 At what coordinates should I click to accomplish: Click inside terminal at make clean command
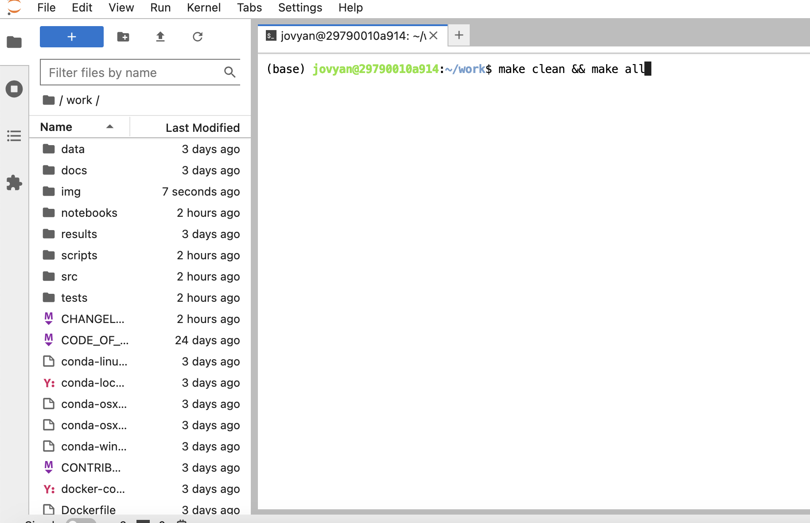pos(531,69)
